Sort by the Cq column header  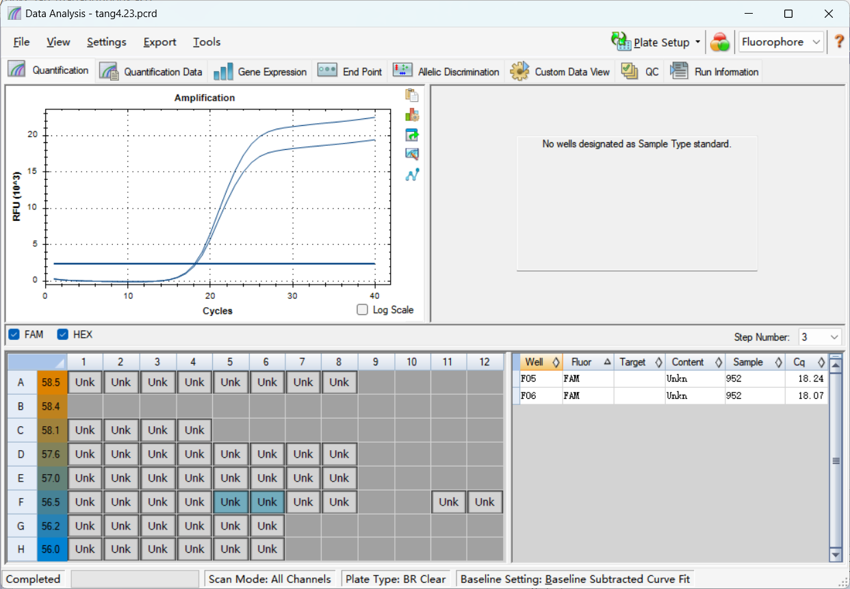coord(806,363)
